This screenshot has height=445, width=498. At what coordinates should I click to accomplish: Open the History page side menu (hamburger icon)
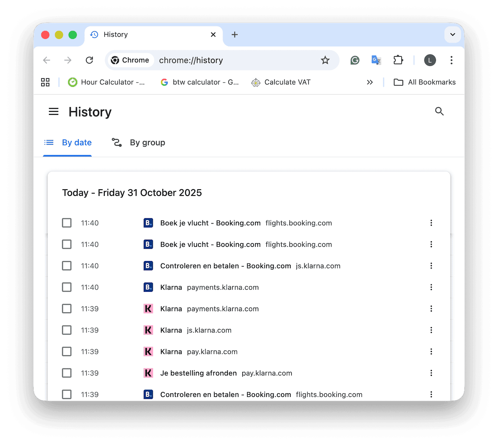(x=54, y=112)
